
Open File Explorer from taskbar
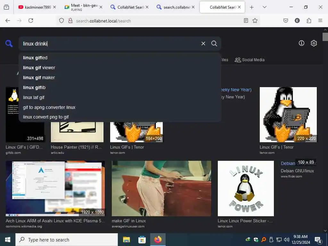[x=126, y=240]
